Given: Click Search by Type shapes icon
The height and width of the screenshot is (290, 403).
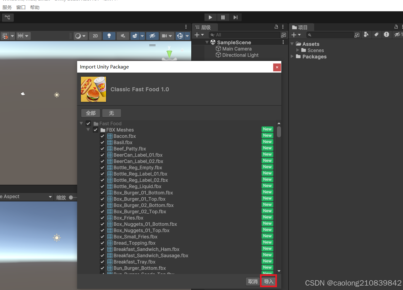Looking at the screenshot, I should [x=366, y=35].
